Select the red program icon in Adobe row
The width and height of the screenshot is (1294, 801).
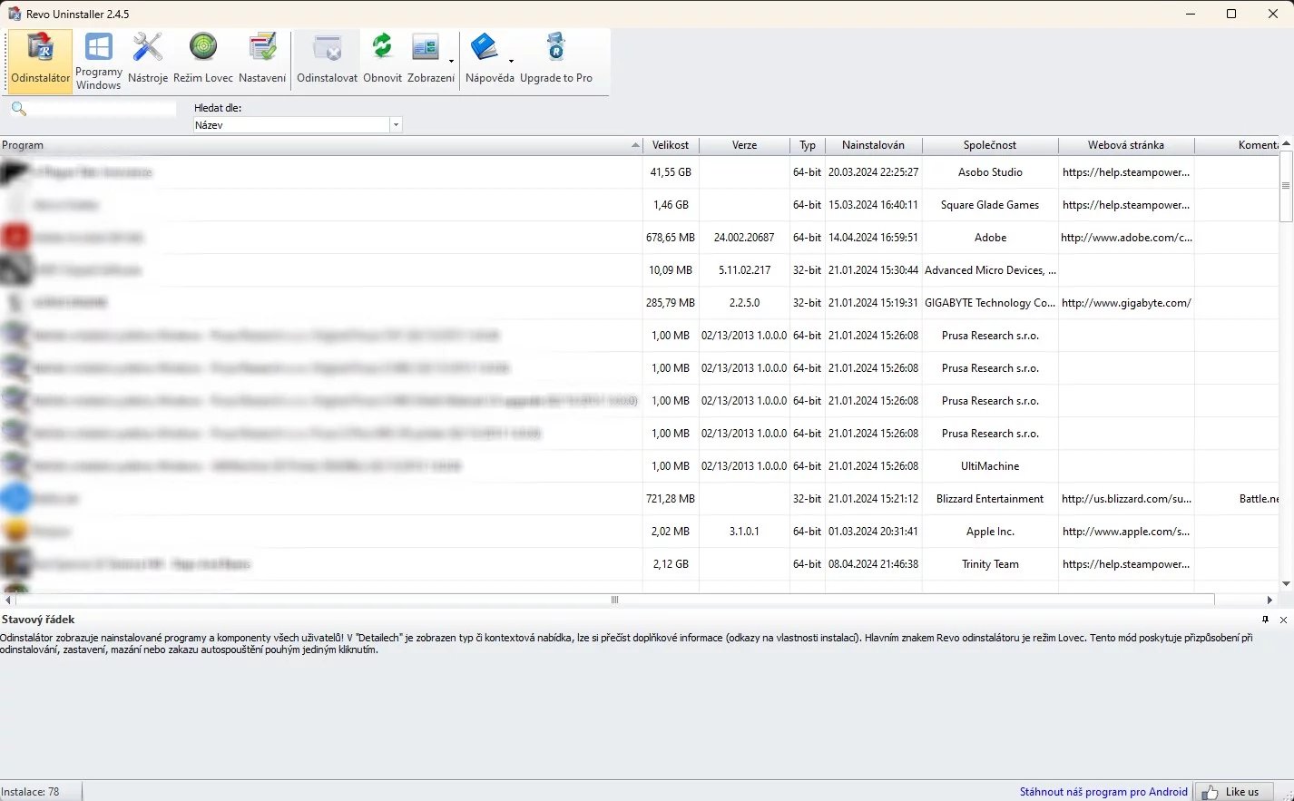(15, 238)
